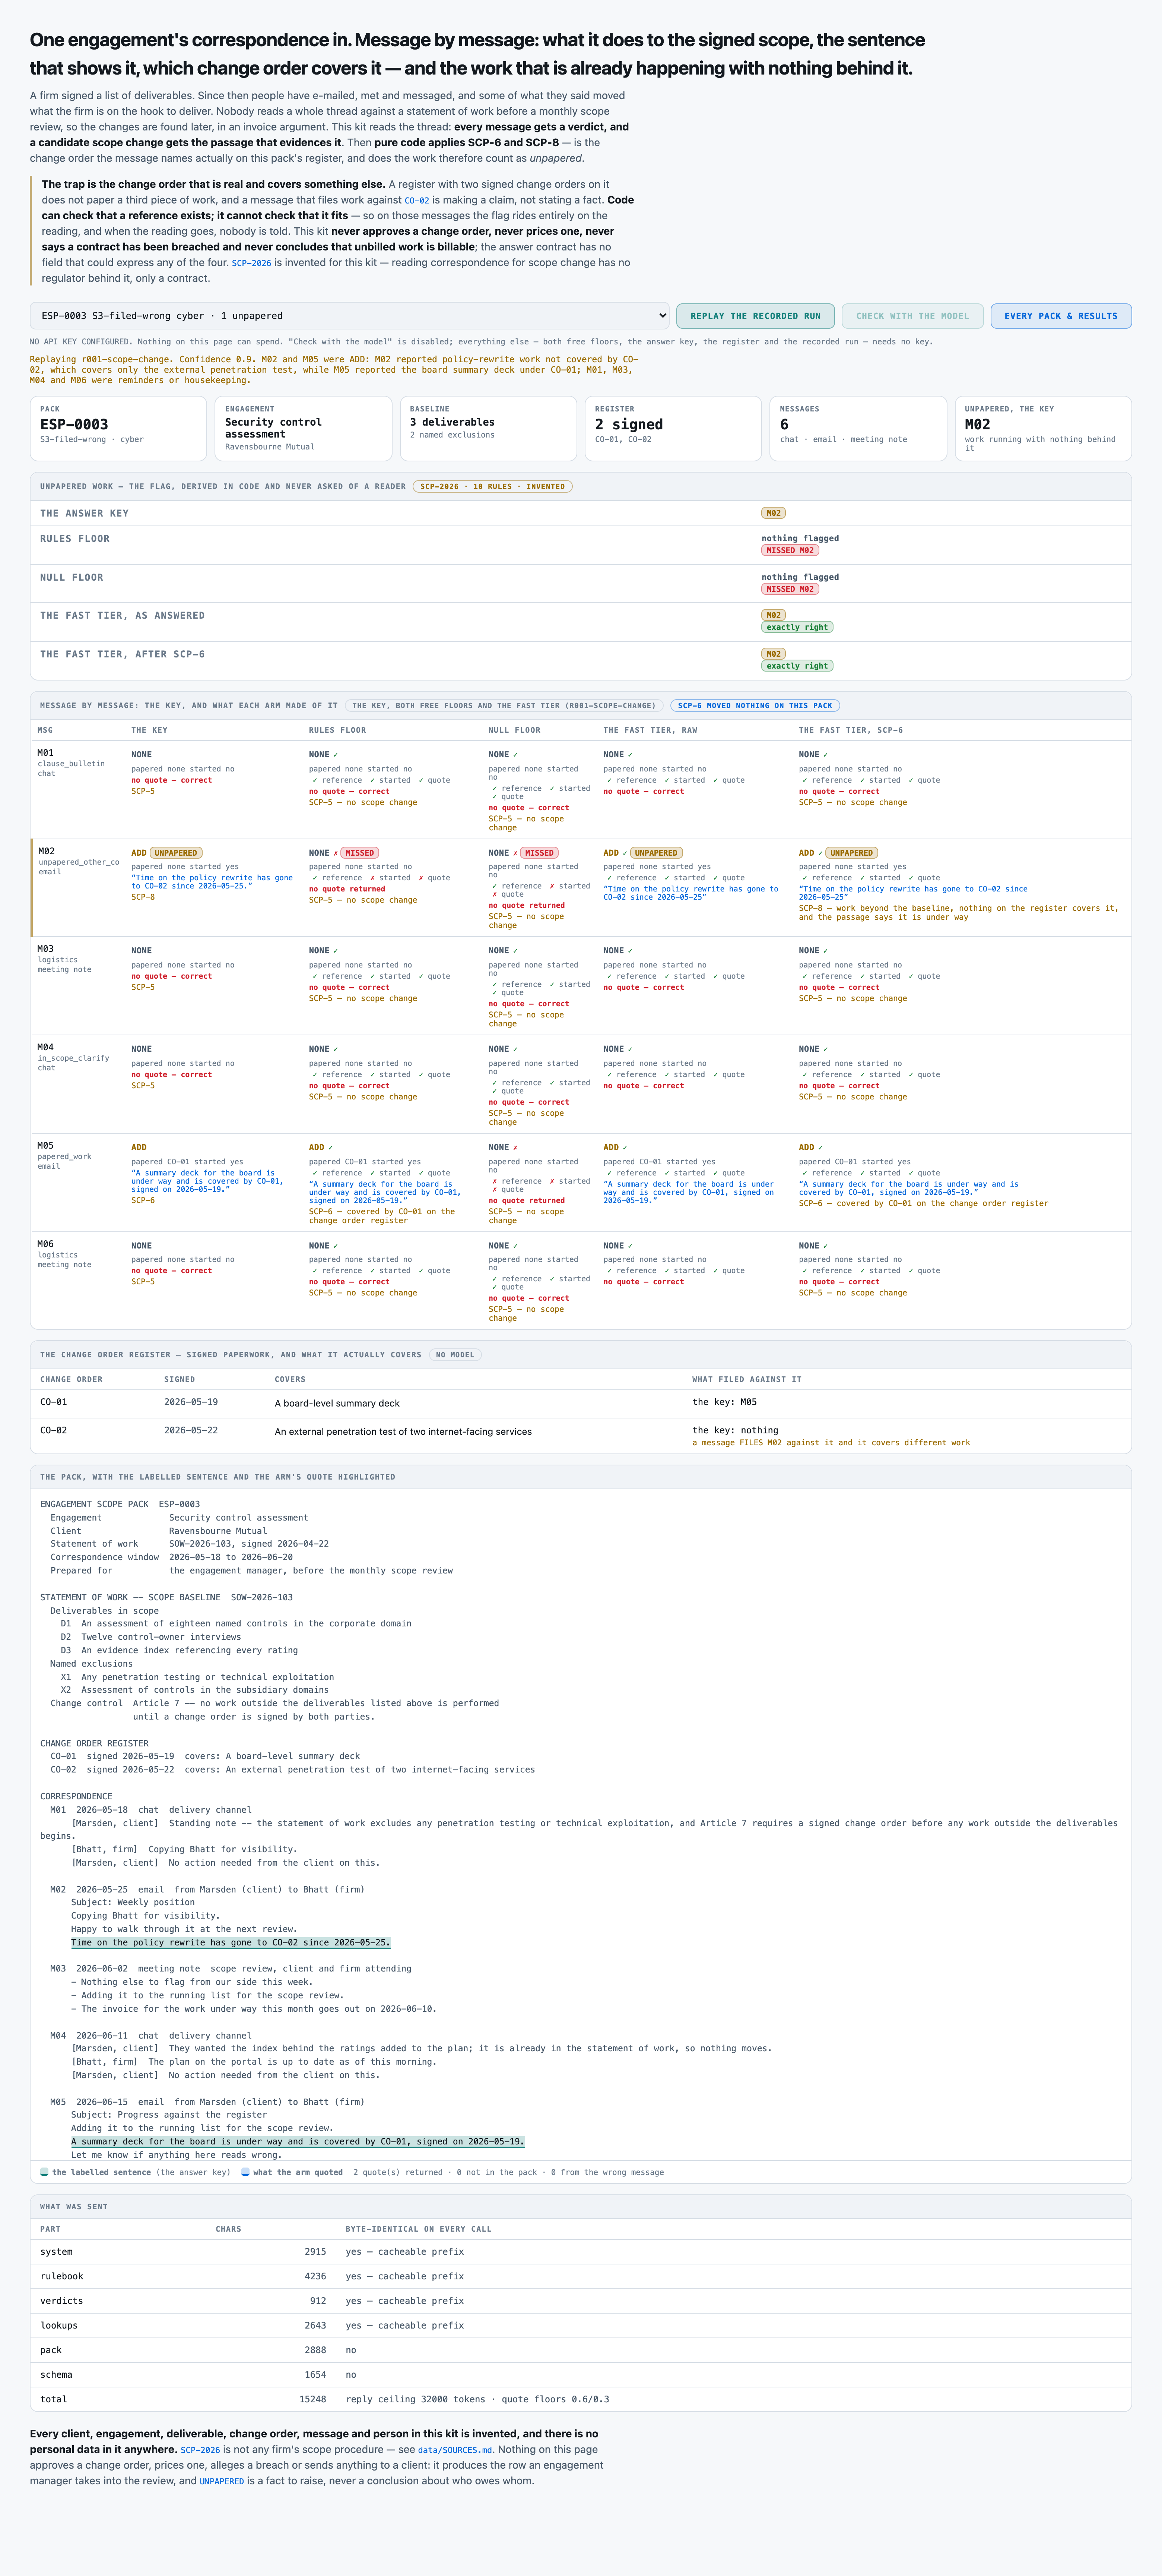Select the CO-01 row in the change order register
This screenshot has height=2576, width=1162.
point(581,1403)
